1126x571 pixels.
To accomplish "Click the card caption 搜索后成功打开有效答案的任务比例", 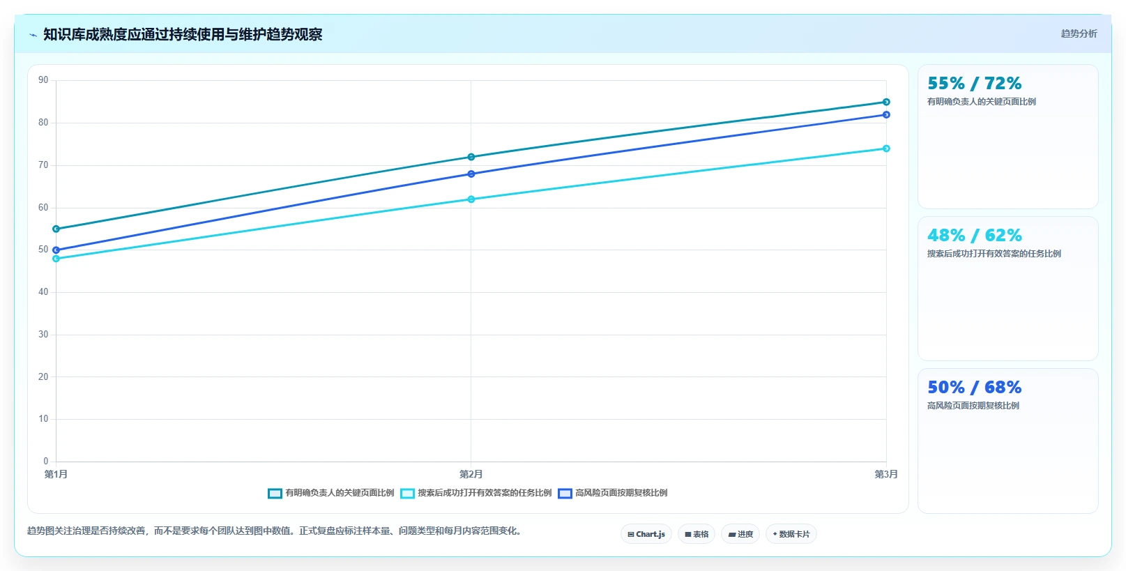I will pyautogui.click(x=994, y=254).
